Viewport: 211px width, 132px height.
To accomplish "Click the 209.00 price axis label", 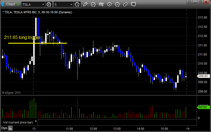I will click(202, 91).
